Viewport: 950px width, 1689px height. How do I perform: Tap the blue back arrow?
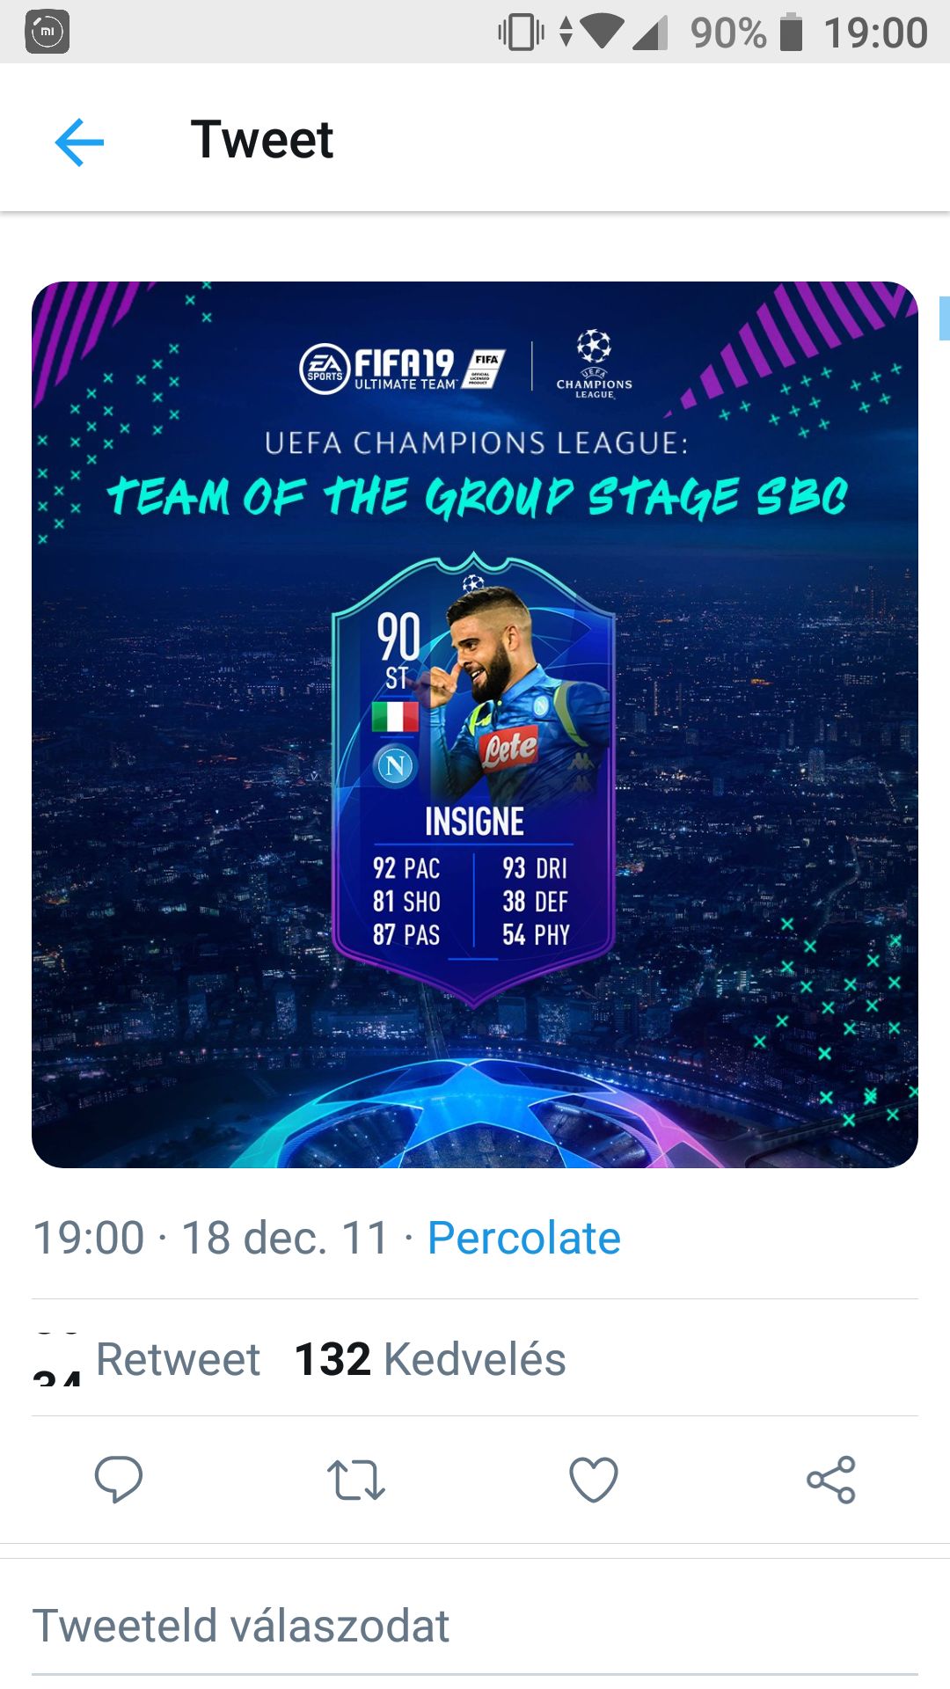pyautogui.click(x=79, y=142)
